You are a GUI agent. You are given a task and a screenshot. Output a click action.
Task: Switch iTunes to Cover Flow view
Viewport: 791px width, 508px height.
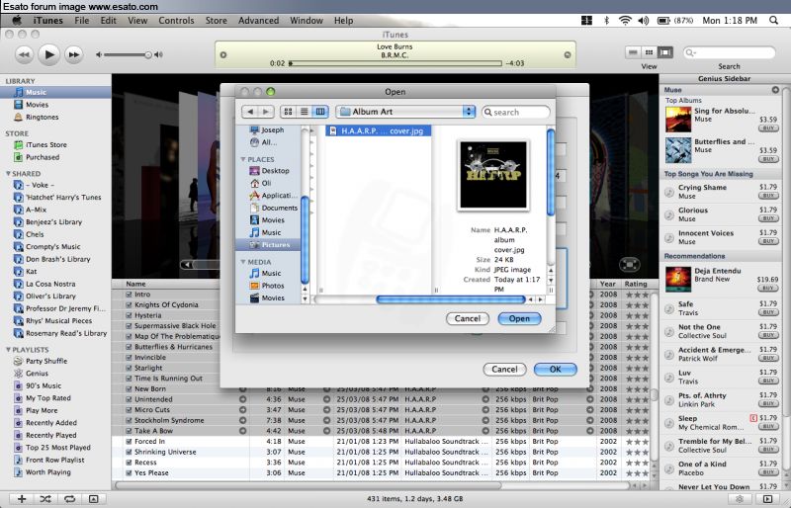point(665,52)
